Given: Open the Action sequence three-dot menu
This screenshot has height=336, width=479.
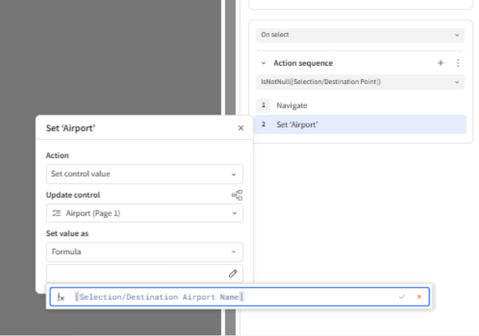Looking at the screenshot, I should (458, 63).
